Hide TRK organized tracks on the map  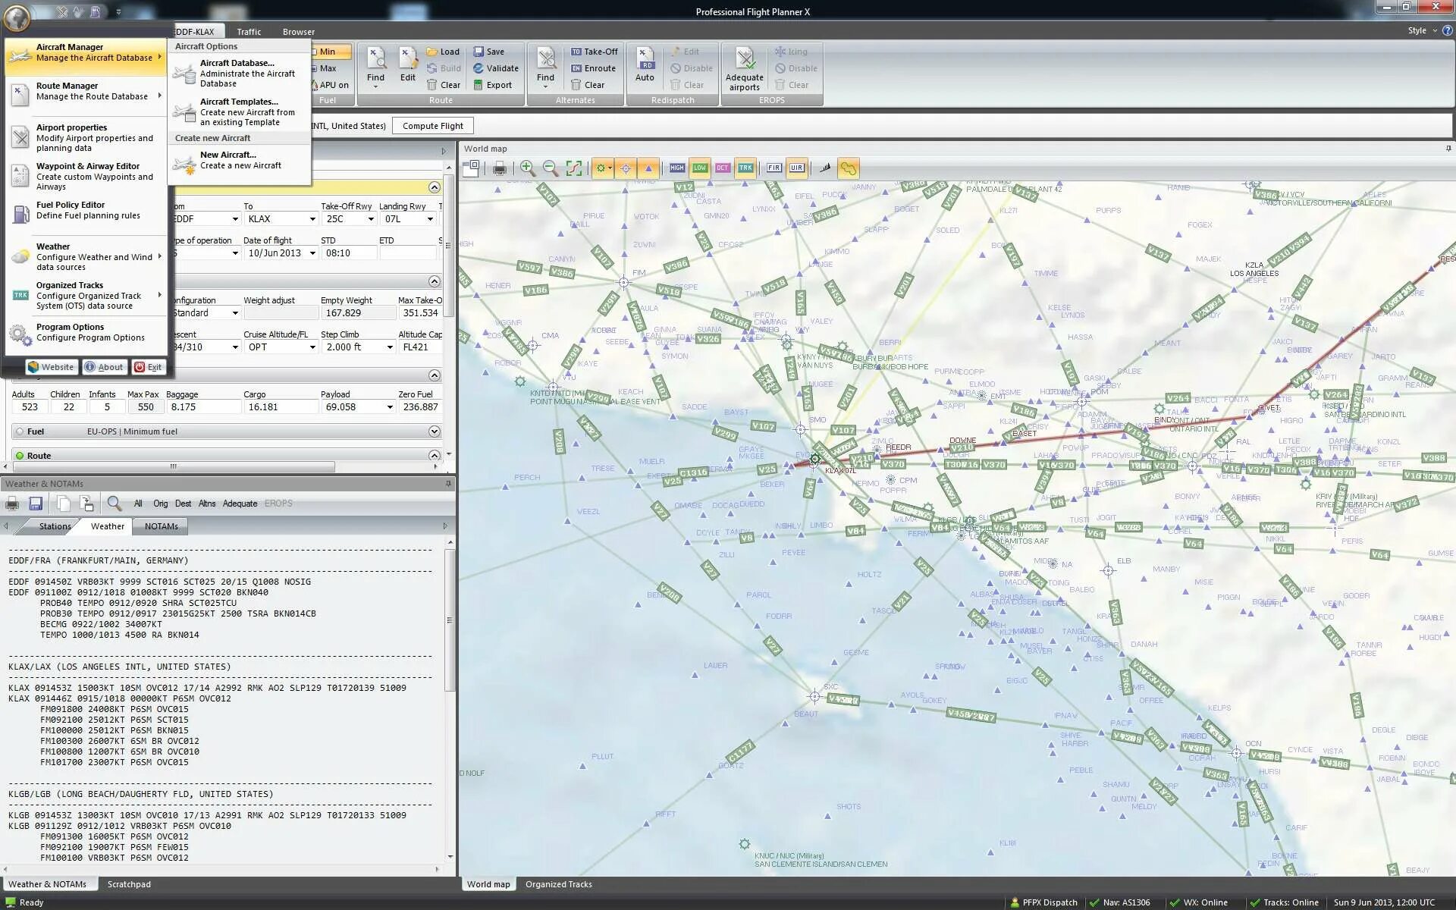click(745, 168)
